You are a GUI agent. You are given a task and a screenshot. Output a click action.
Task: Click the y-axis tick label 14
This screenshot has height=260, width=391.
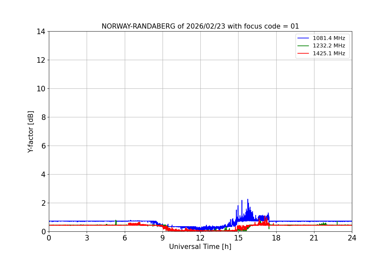41,32
